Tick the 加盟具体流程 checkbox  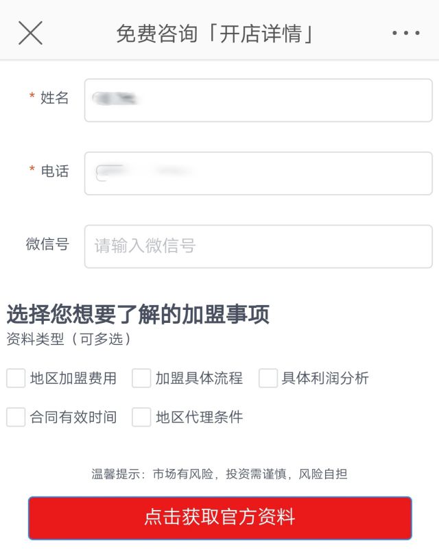click(x=141, y=378)
